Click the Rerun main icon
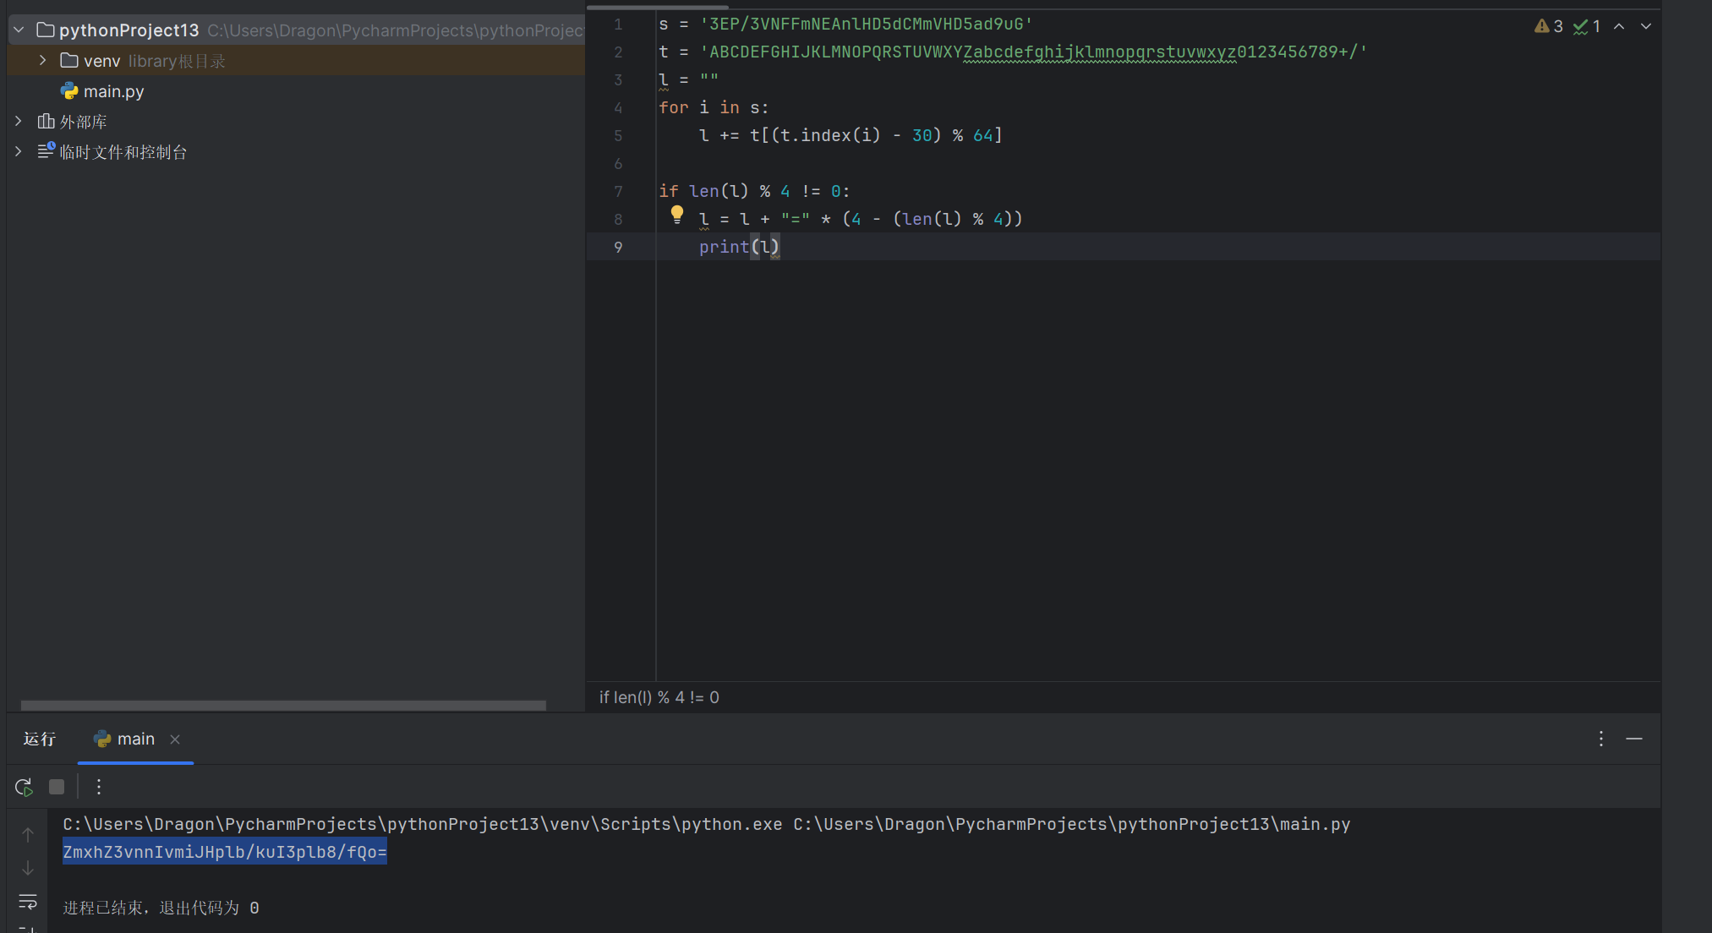 coord(24,787)
